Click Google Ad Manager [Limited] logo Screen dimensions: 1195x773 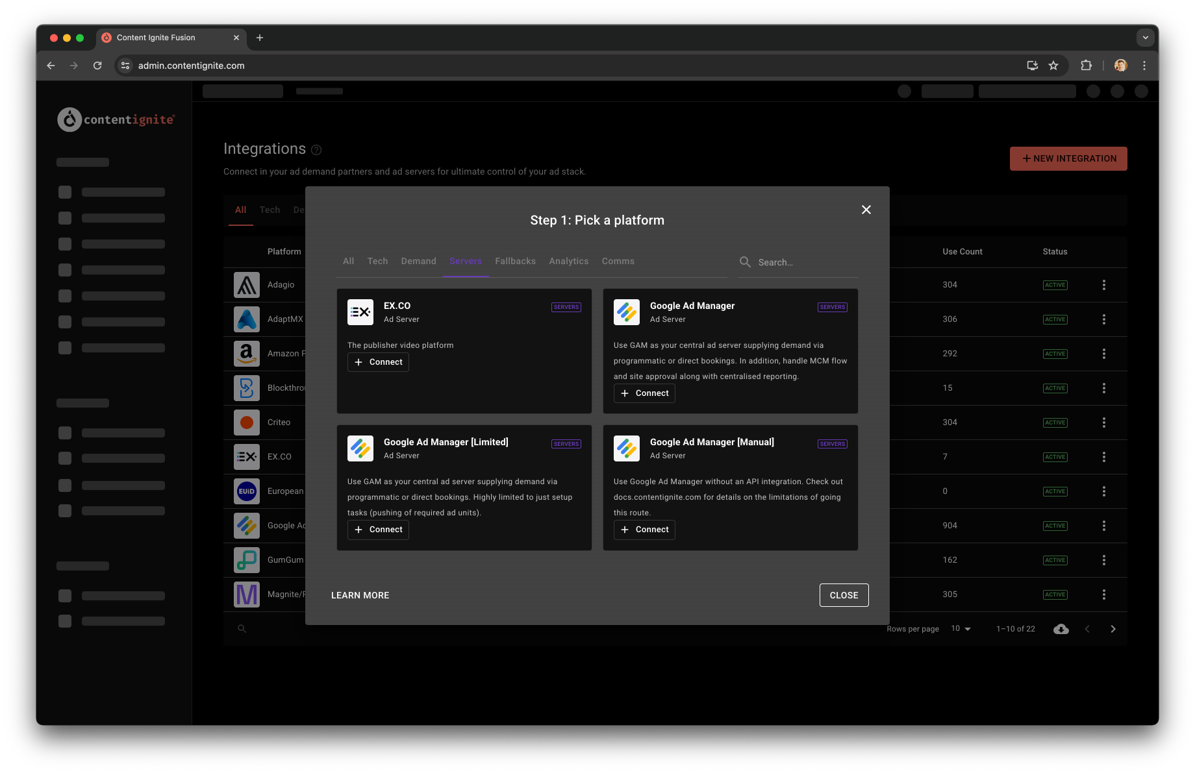(360, 448)
